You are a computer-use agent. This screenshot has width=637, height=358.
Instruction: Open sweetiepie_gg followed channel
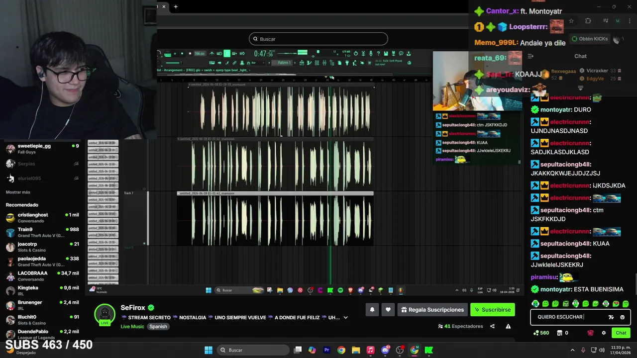[42, 149]
